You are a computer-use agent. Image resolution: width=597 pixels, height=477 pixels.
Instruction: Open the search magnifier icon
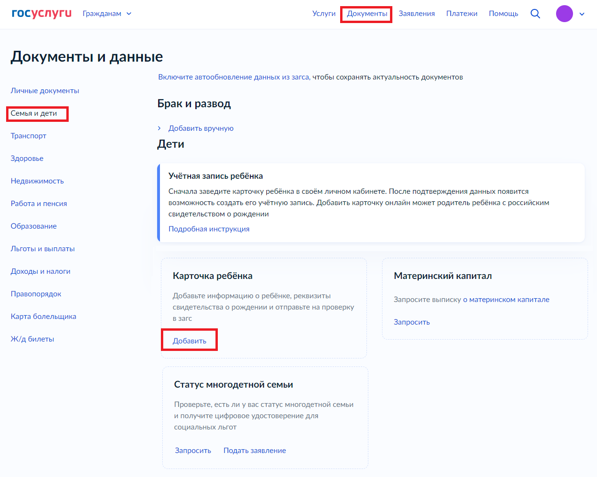(535, 14)
